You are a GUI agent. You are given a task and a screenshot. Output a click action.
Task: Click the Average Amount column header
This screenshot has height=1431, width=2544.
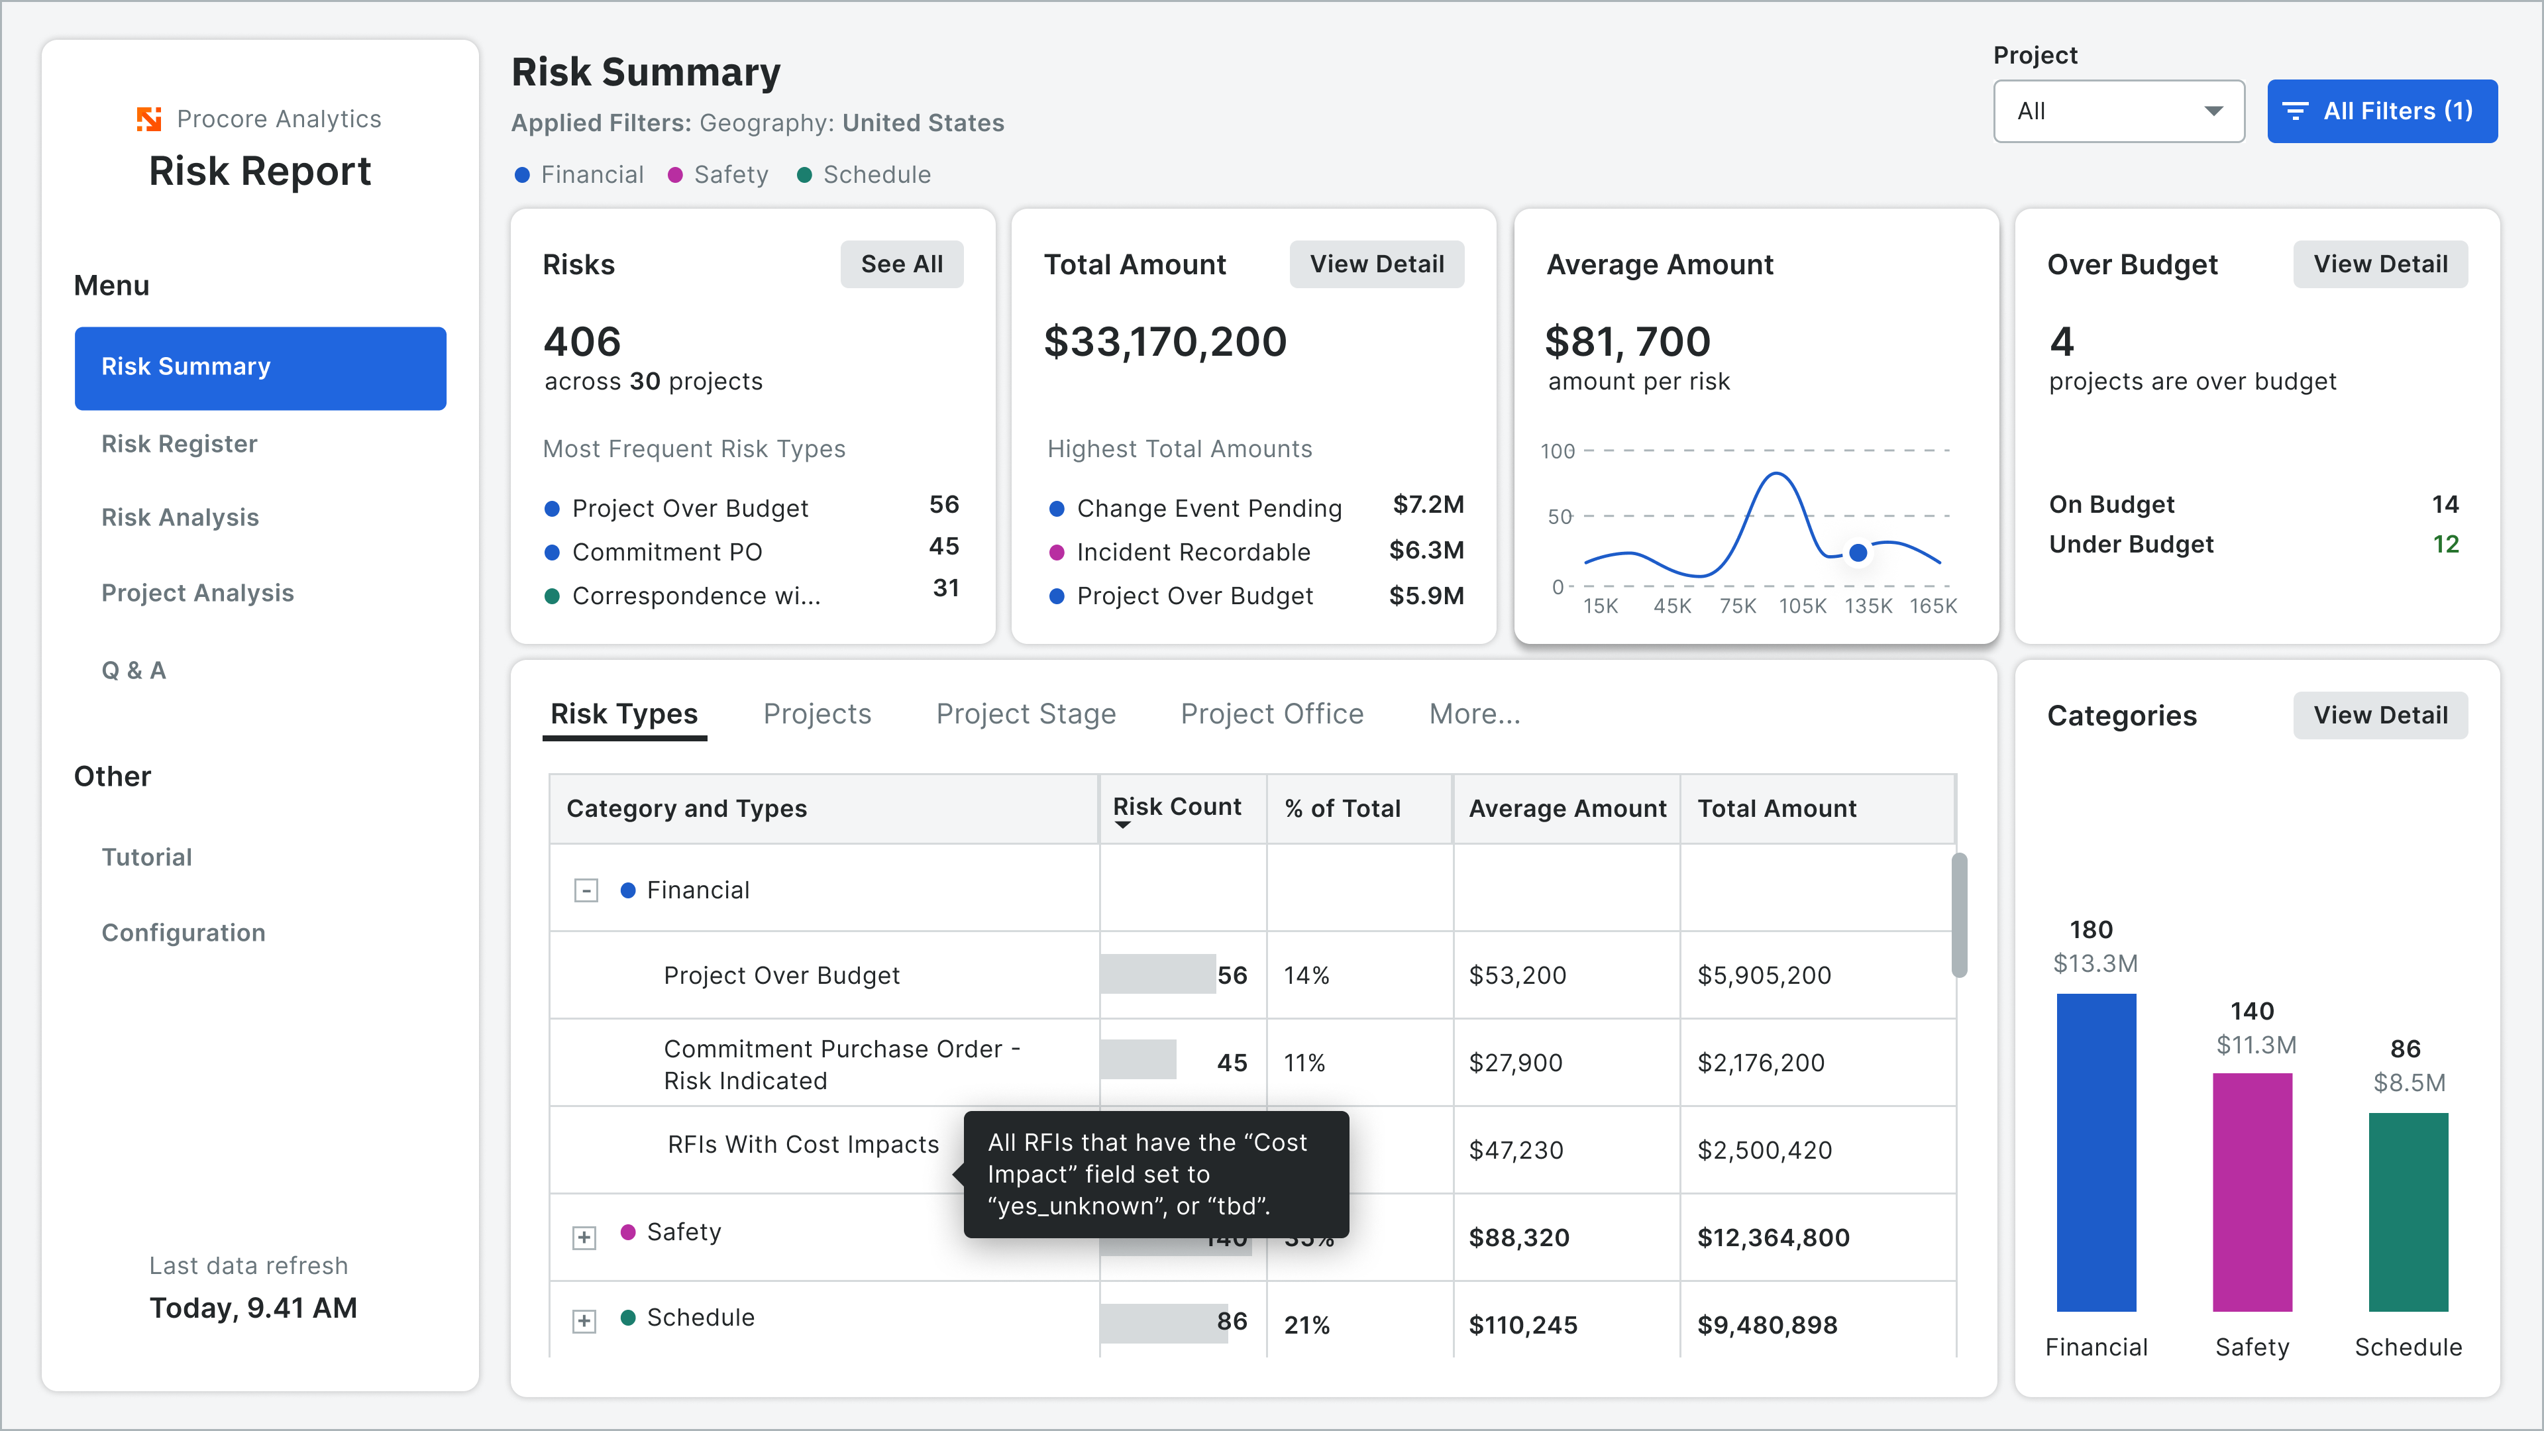pyautogui.click(x=1567, y=809)
